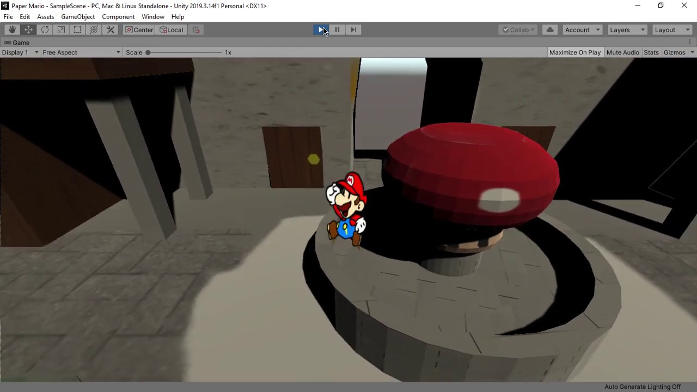This screenshot has height=392, width=697.
Task: Open the File menu
Action: pos(8,17)
